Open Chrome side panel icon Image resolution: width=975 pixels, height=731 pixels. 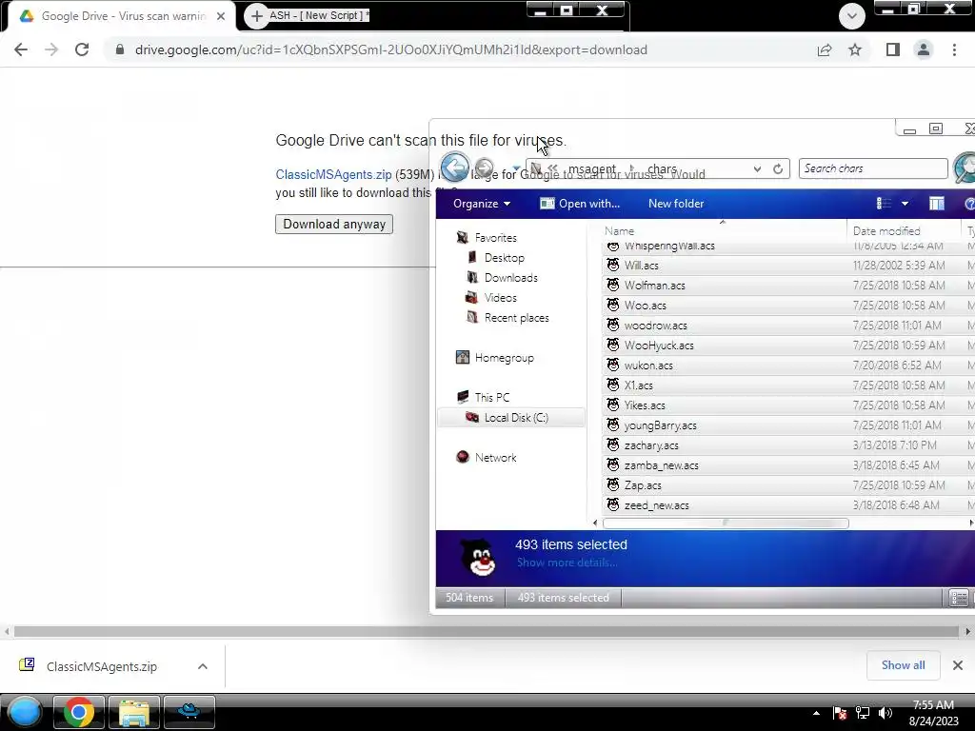[893, 49]
